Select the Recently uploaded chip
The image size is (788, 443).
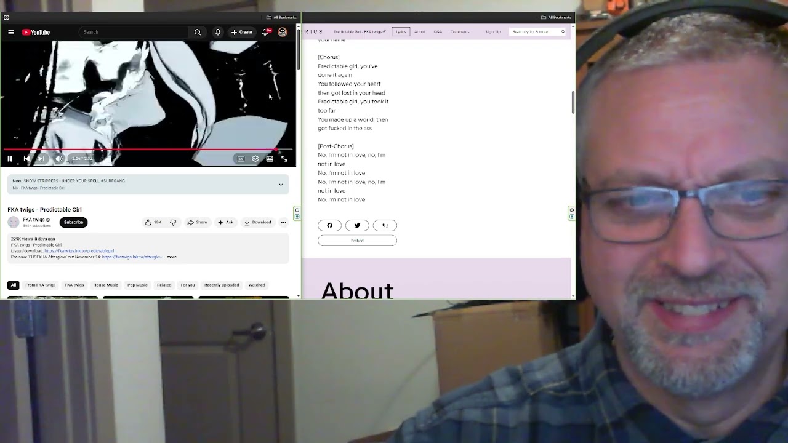tap(222, 285)
